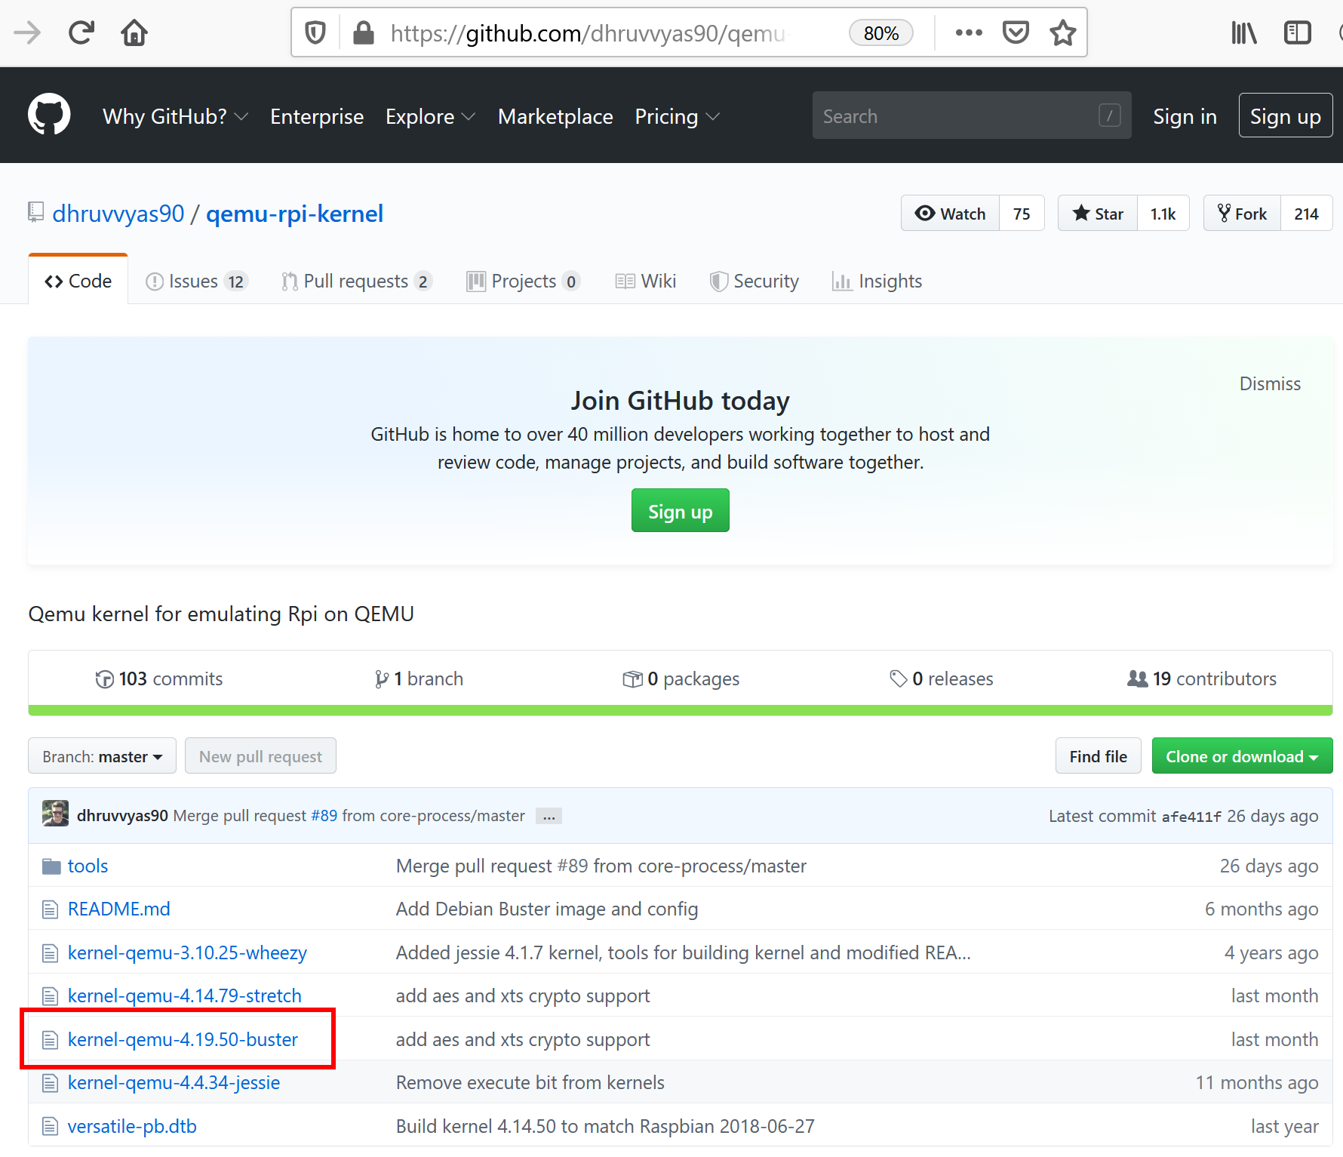Click the browser forward arrow
Image resolution: width=1343 pixels, height=1157 pixels.
pos(27,32)
